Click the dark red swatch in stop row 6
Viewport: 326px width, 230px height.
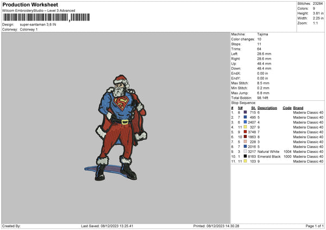[245, 137]
